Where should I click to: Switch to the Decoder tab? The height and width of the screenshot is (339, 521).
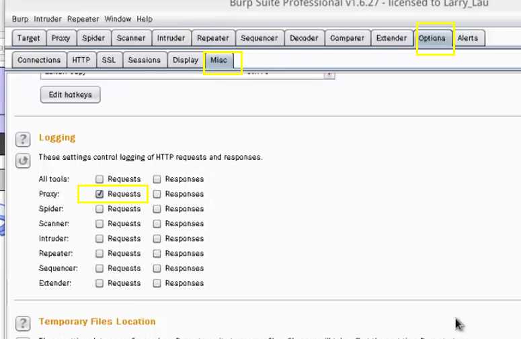click(304, 38)
